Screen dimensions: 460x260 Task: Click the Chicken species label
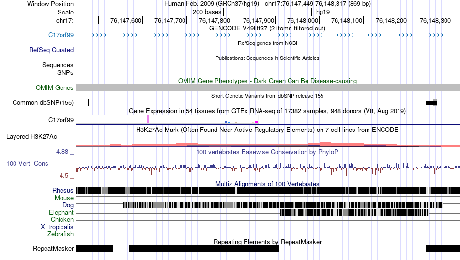62,219
